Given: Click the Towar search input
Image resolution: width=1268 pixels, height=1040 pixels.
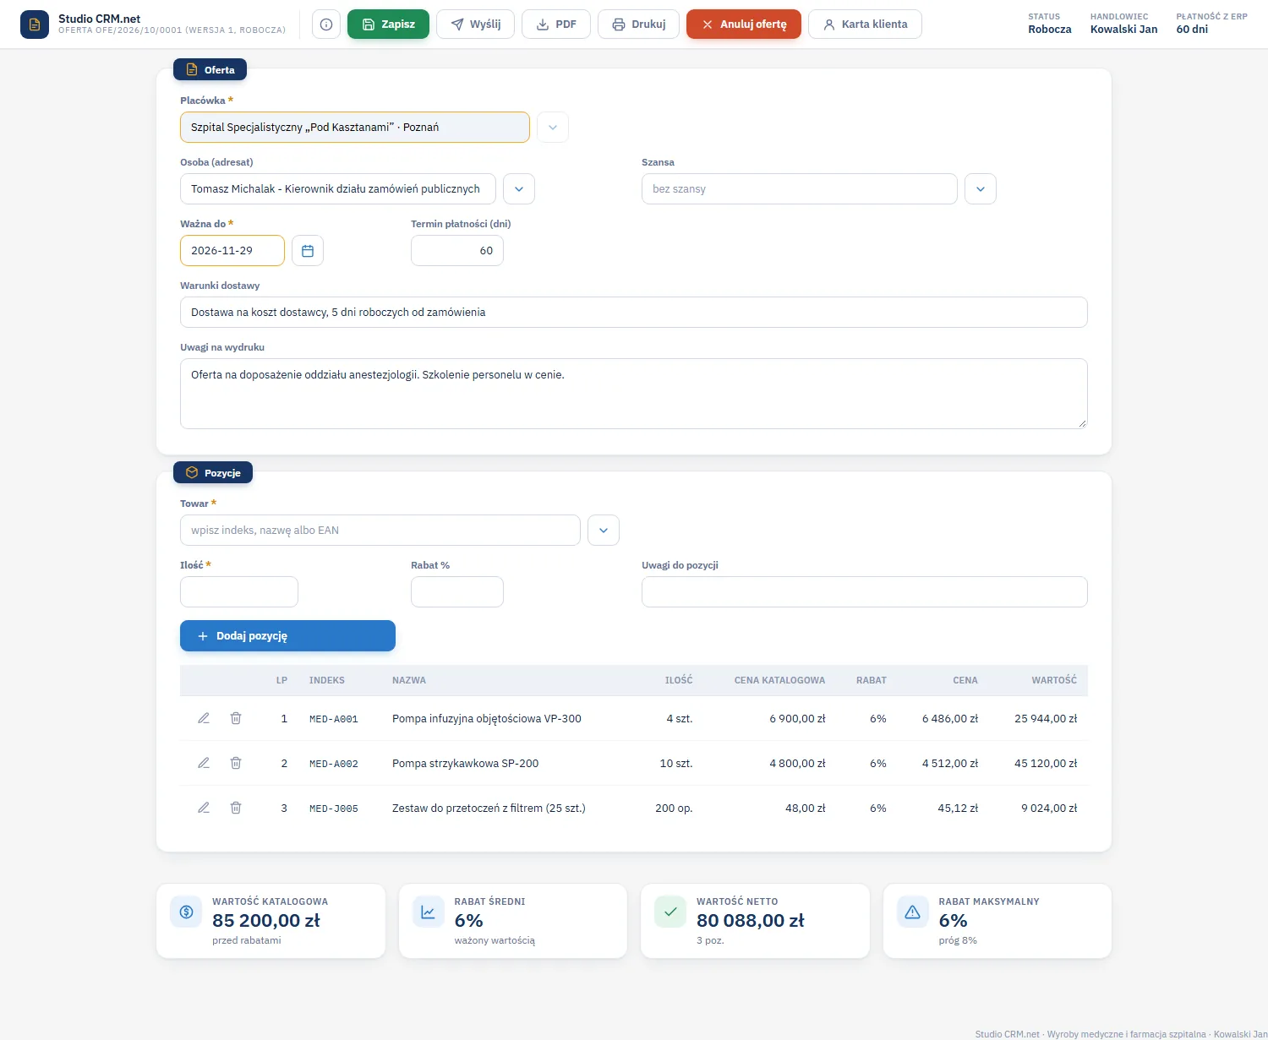Looking at the screenshot, I should tap(380, 531).
